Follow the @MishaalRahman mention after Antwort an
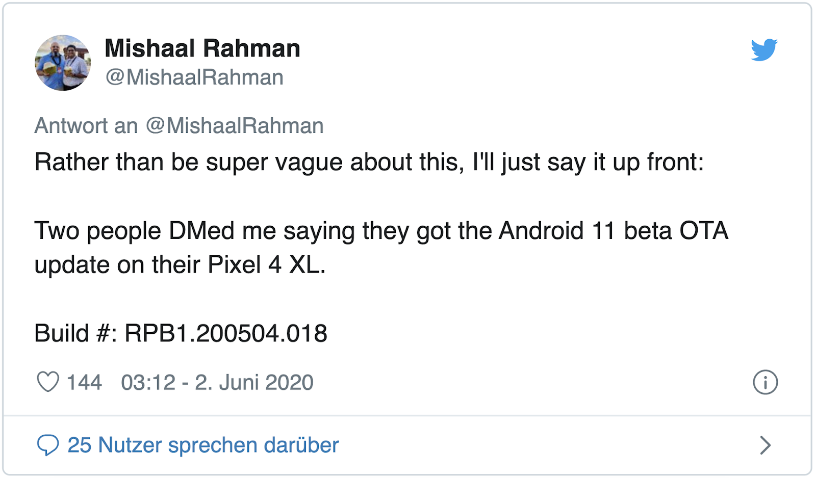Viewport: 816px width, 478px height. tap(235, 126)
